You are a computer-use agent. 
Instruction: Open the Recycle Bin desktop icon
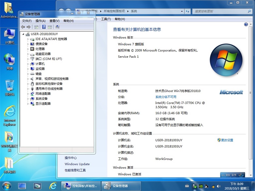(9, 88)
